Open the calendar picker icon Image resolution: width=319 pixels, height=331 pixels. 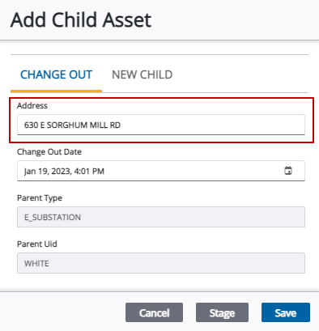point(288,171)
